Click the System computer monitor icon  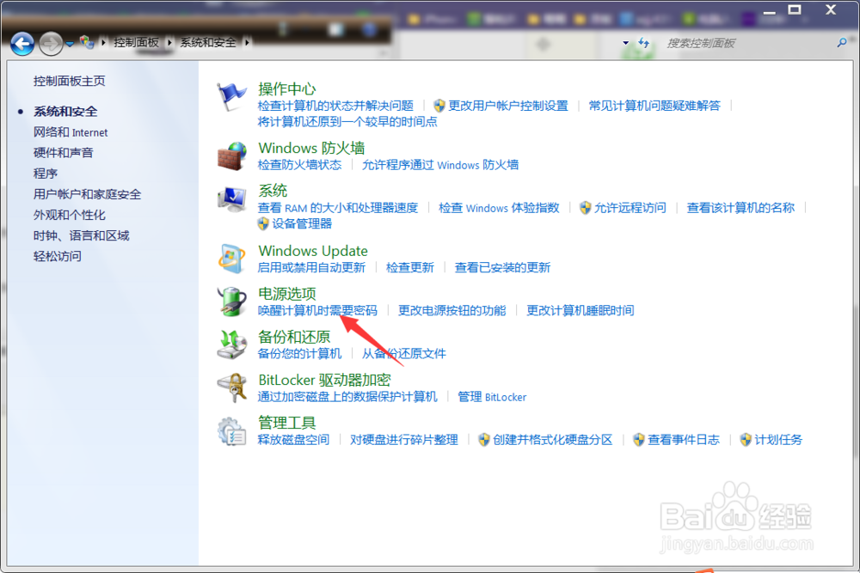(x=231, y=199)
